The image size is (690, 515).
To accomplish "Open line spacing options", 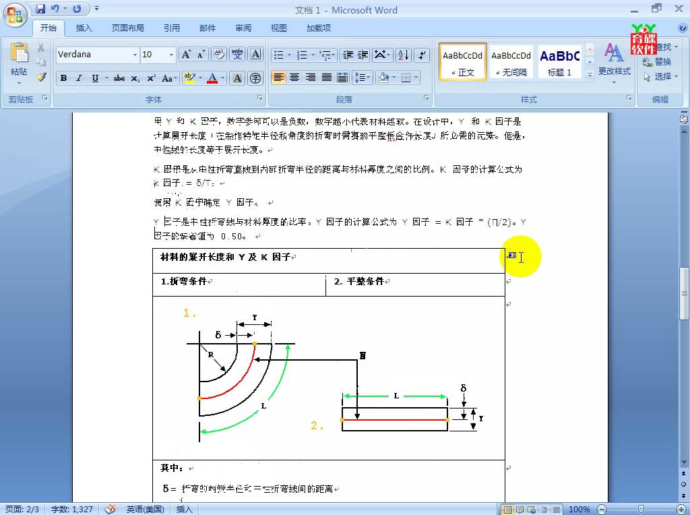I will (362, 78).
